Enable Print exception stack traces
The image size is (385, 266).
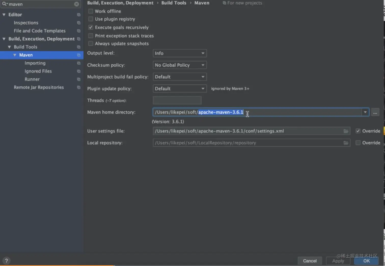(90, 36)
